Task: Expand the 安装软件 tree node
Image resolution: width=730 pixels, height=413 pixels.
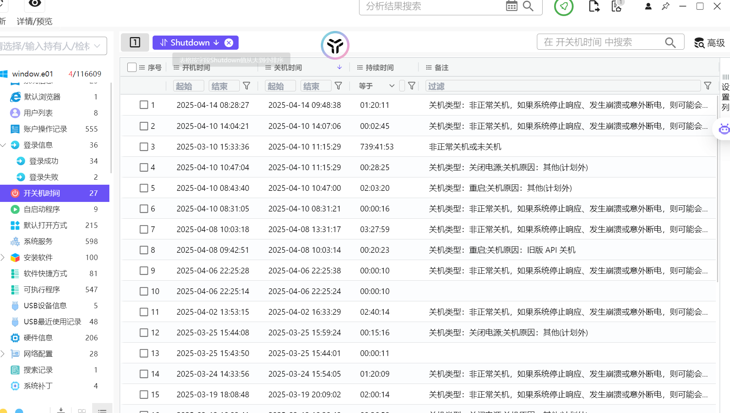Action: pyautogui.click(x=3, y=258)
